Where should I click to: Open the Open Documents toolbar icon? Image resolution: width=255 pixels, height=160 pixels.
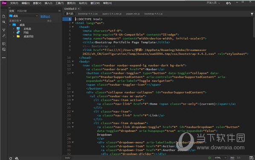click(4, 16)
